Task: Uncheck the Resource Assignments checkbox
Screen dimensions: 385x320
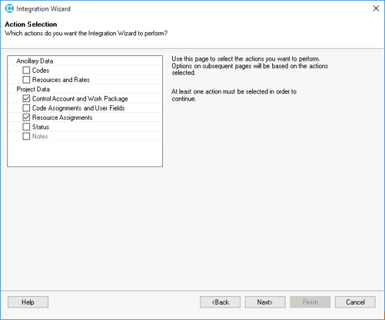Action: pyautogui.click(x=26, y=117)
